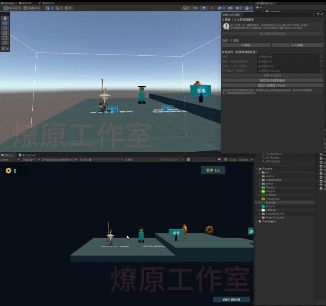Click the bug icon in Game view toolbar
Viewport: 326px width, 306px height.
(188, 160)
